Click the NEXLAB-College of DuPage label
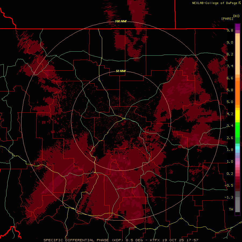This screenshot has height=242, width=242. click(x=215, y=3)
